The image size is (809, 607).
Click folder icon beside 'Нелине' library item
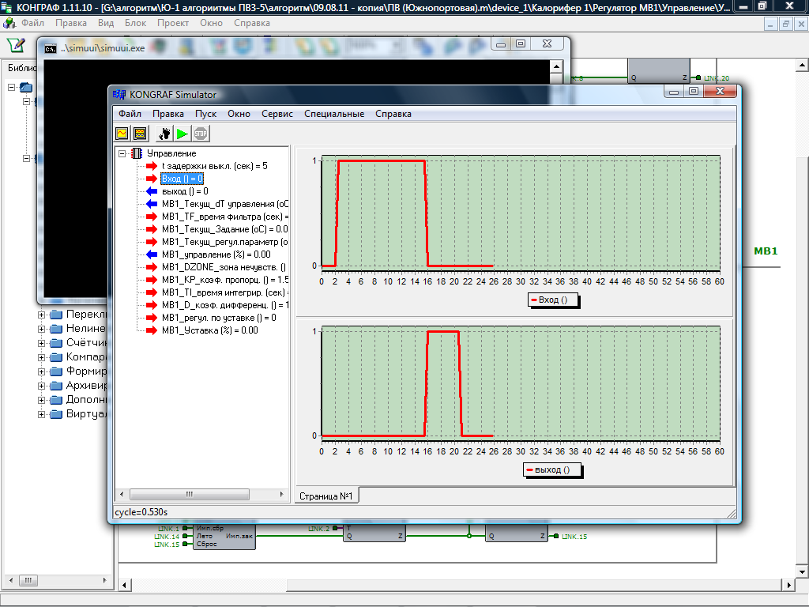click(56, 329)
